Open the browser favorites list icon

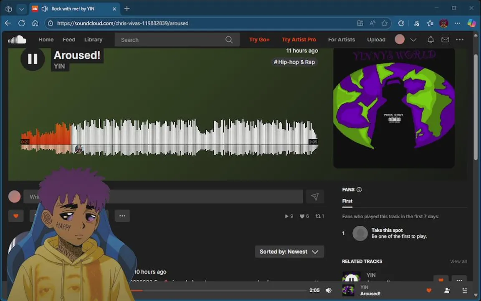click(x=430, y=23)
